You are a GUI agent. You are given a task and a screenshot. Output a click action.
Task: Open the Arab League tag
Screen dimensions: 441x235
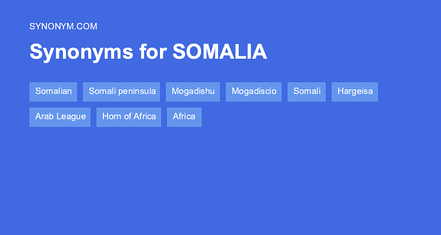(60, 116)
